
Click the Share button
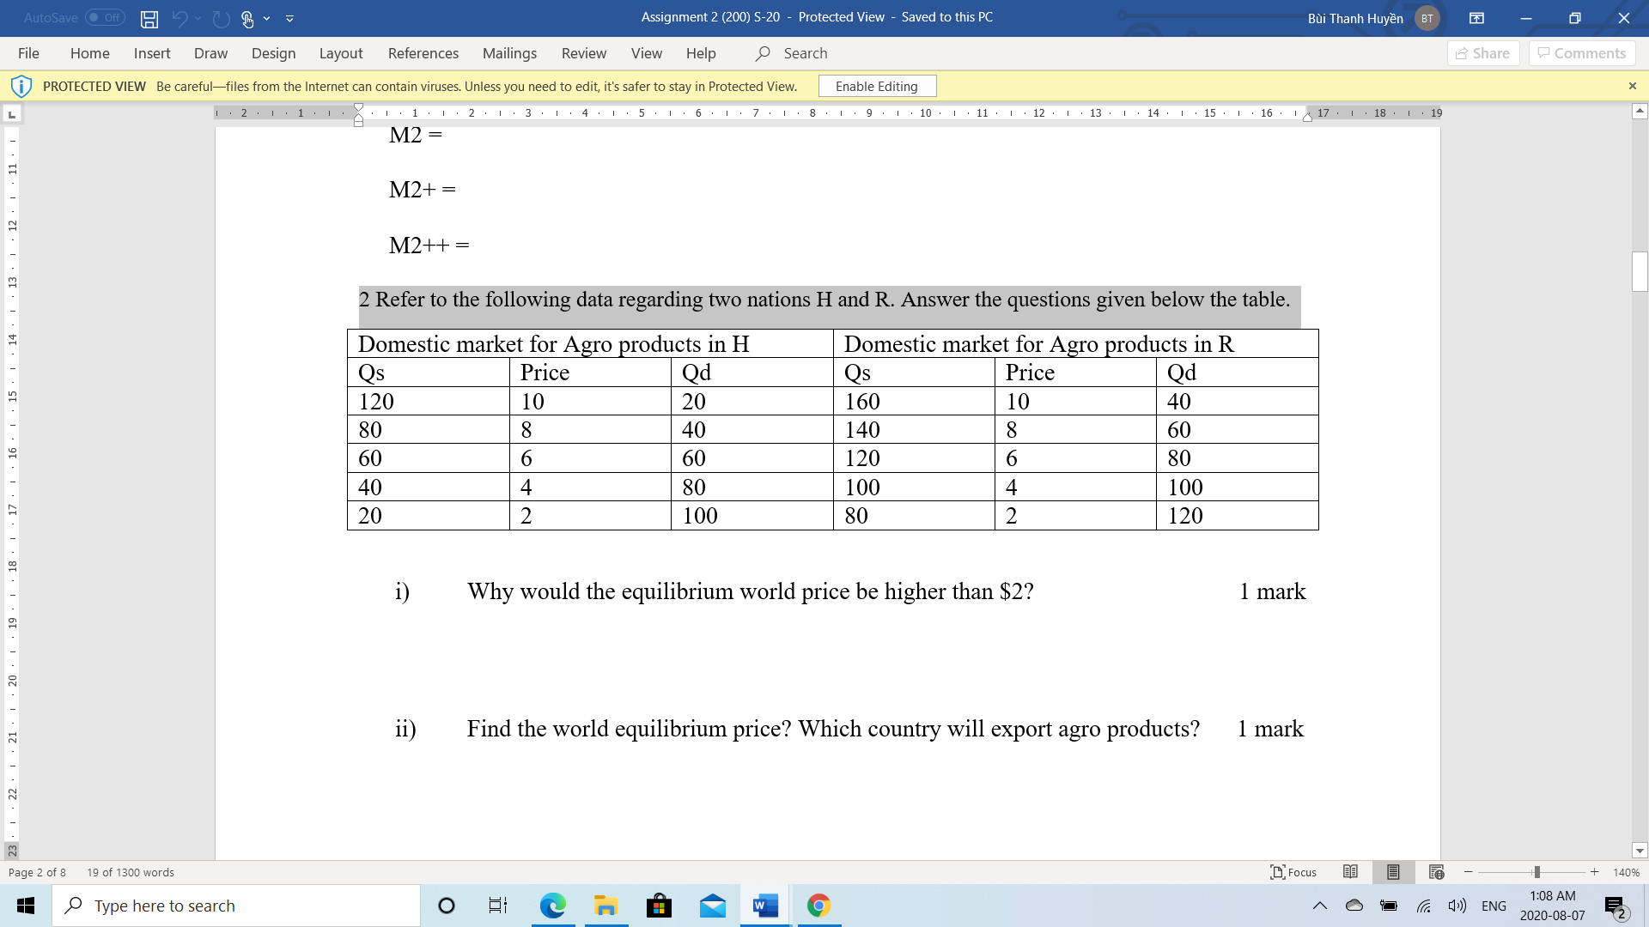tap(1483, 53)
